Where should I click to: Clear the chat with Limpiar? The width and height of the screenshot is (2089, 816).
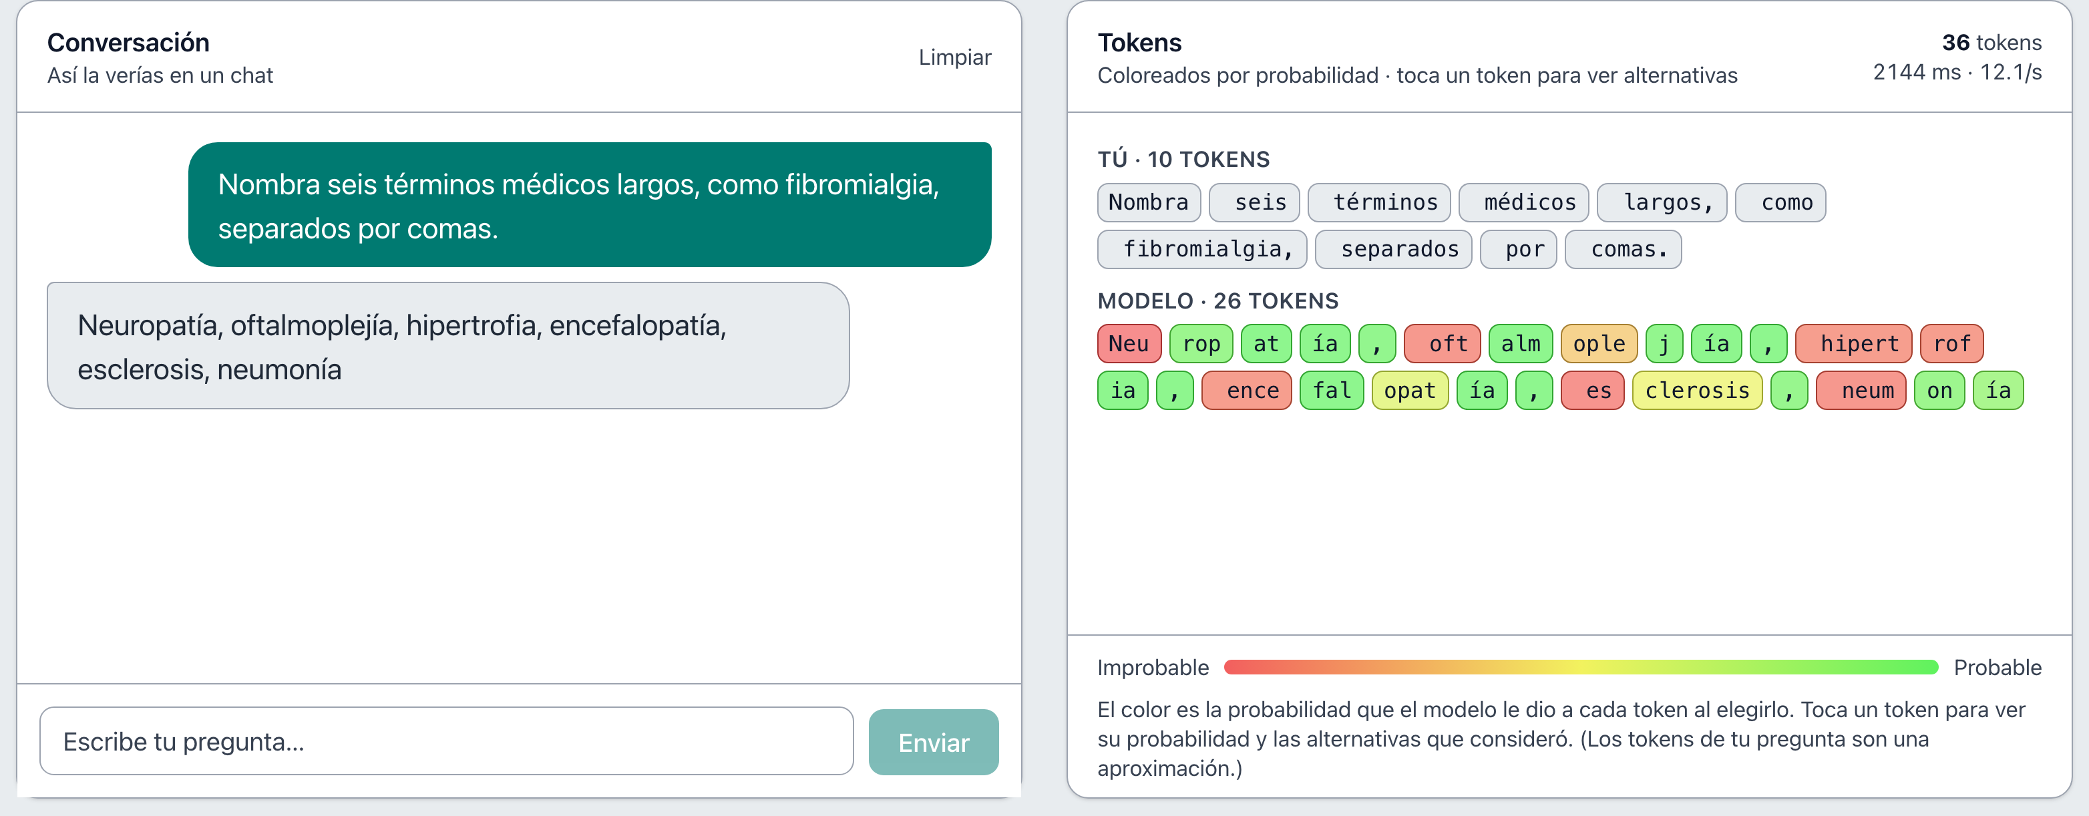(x=954, y=57)
